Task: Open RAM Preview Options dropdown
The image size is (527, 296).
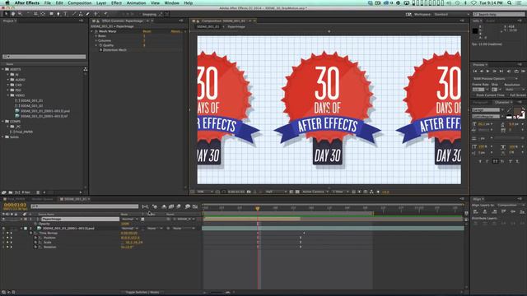Action: click(495, 79)
